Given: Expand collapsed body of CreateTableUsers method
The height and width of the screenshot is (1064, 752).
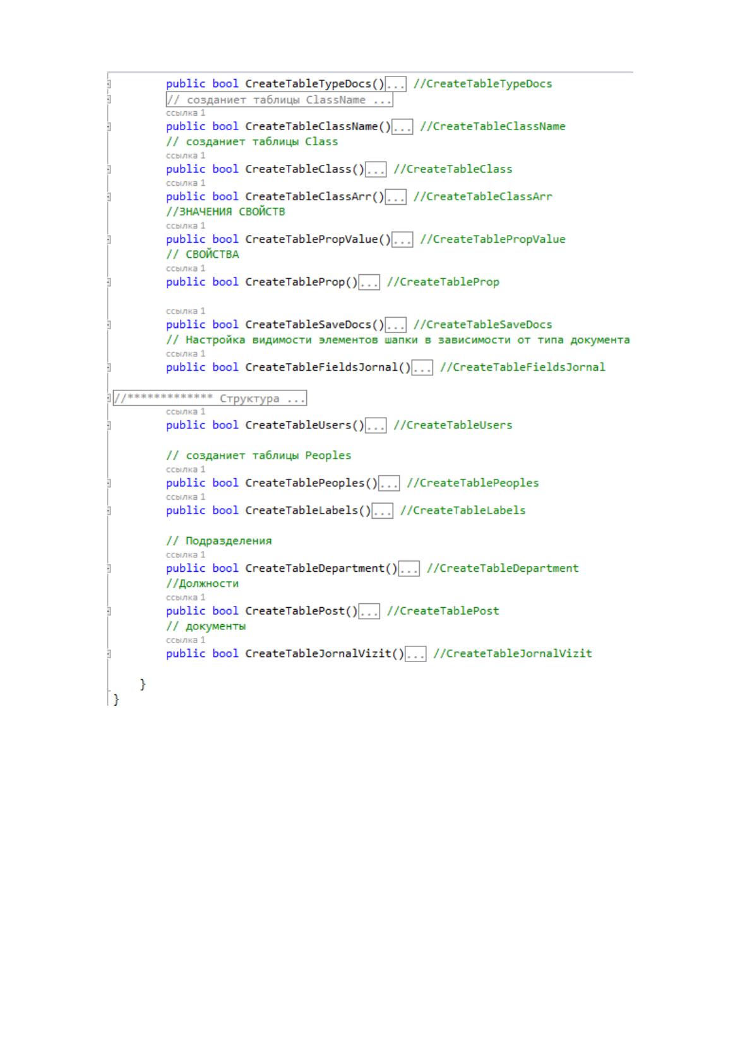Looking at the screenshot, I should (x=376, y=425).
